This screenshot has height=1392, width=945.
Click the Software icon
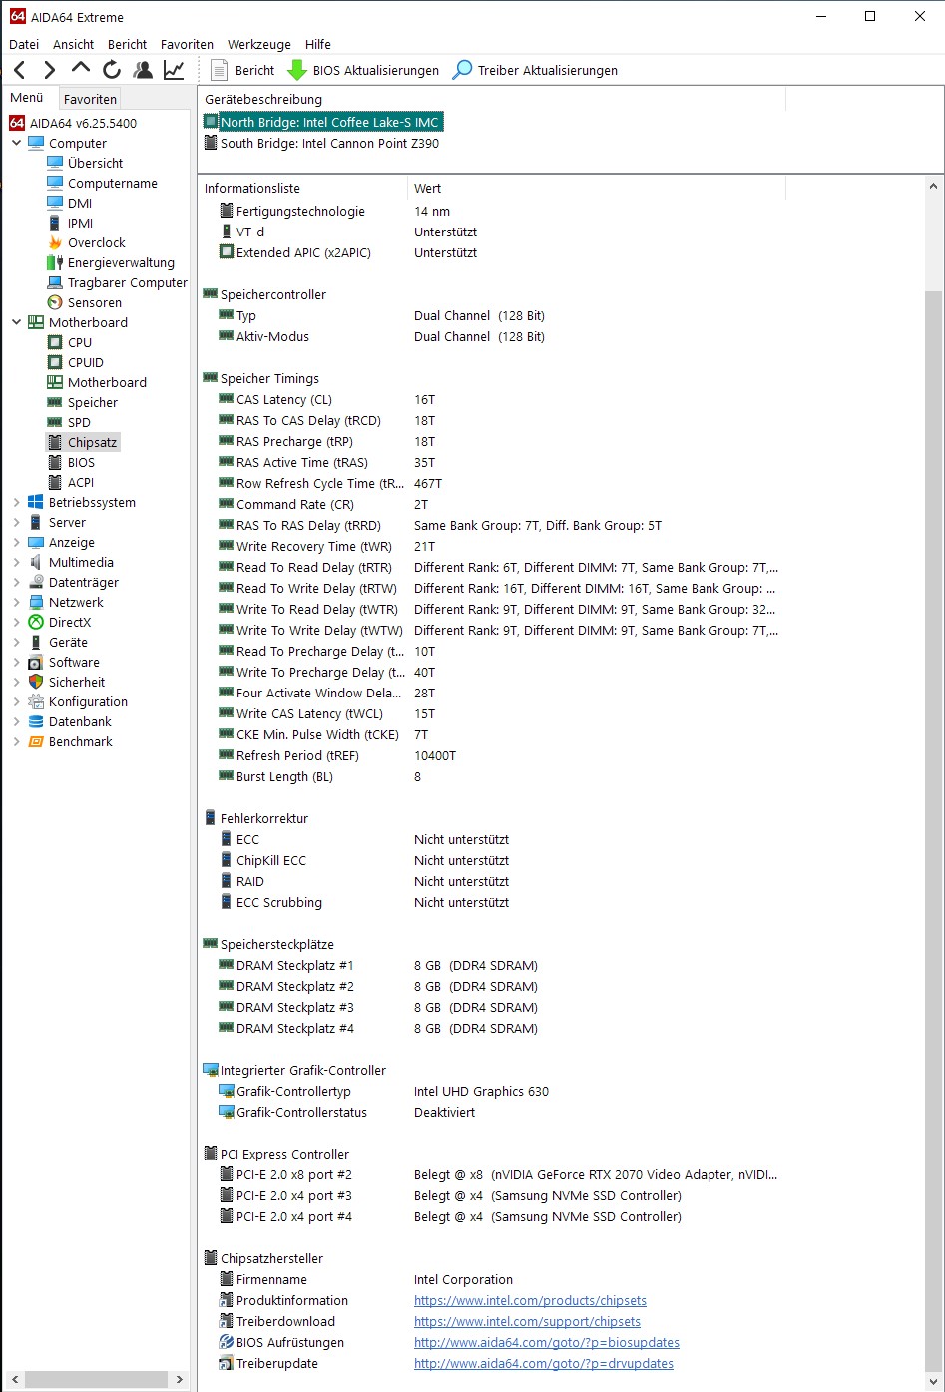(x=36, y=662)
